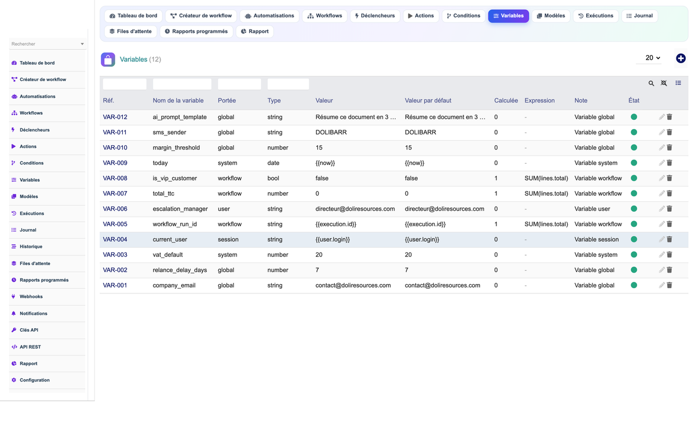This screenshot has width=695, height=430.
Task: Open the column selector list icon
Action: tap(678, 83)
